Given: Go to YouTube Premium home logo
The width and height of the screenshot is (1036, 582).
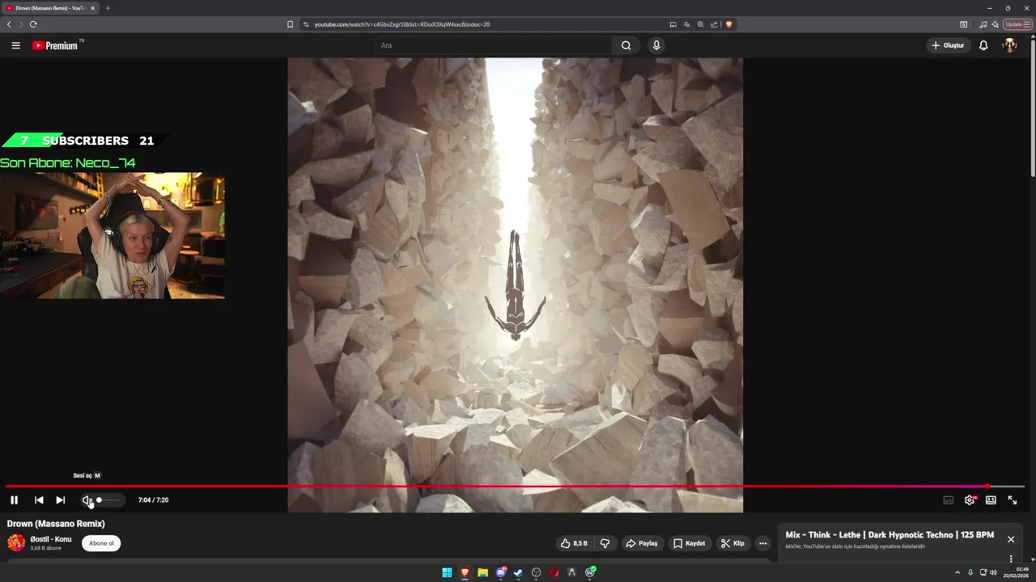Looking at the screenshot, I should point(55,45).
